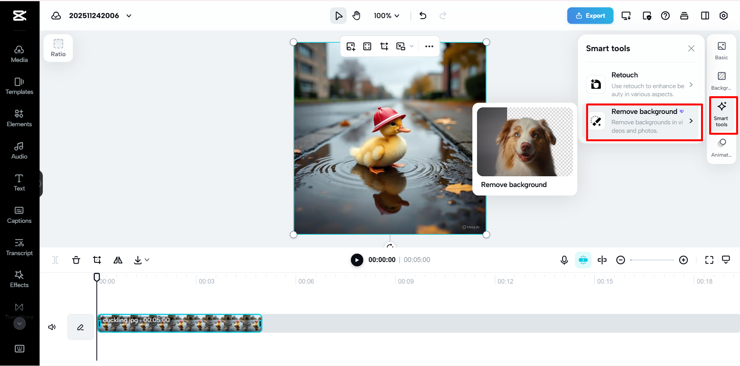740x366 pixels.
Task: Open the Elements panel
Action: tap(19, 118)
